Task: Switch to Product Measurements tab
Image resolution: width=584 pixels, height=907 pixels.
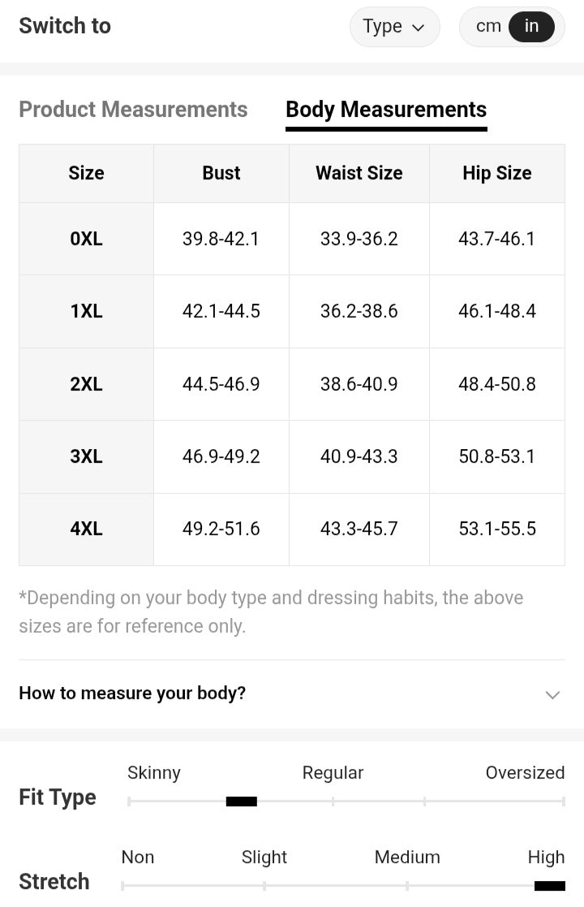Action: (133, 110)
